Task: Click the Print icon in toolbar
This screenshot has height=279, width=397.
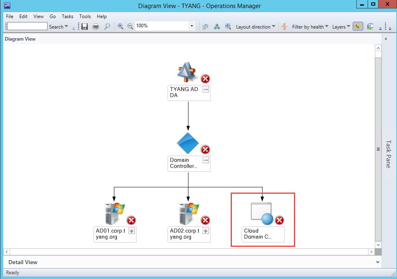Action: (x=96, y=26)
